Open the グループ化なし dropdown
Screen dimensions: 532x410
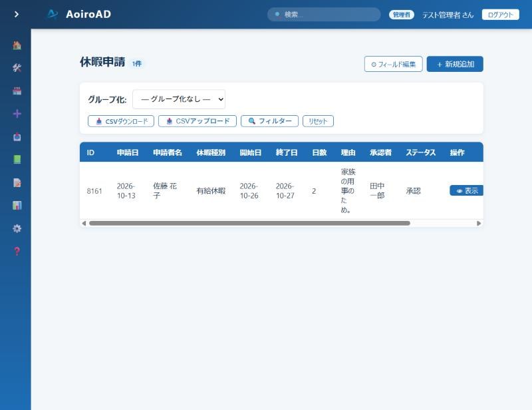(x=179, y=99)
